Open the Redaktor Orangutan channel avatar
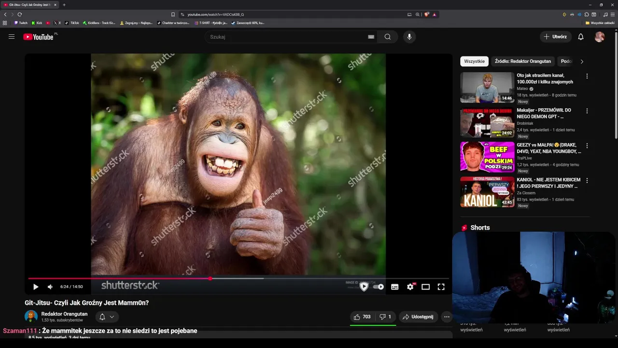 point(31,317)
